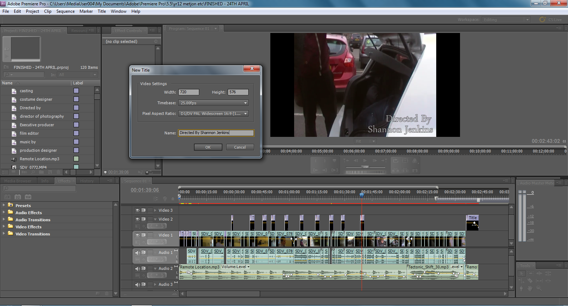Click timeline horizontal zoom scroll bar

pyautogui.click(x=223, y=294)
